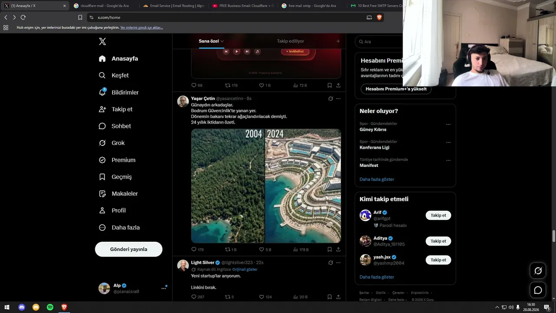556x313 pixels.
Task: Click the Brave shields icon in address bar
Action: tap(379, 17)
